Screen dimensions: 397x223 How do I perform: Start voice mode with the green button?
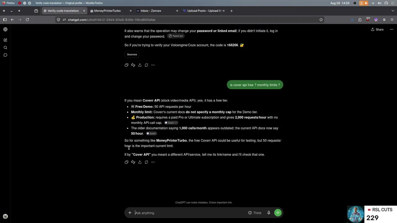tap(278, 213)
